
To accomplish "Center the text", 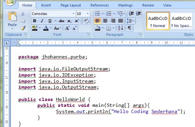I will [x=105, y=21].
